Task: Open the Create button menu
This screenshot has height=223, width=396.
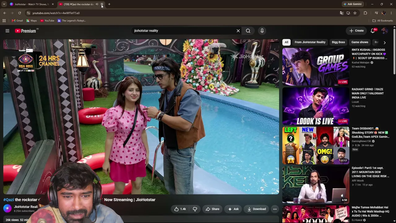Action: 356,31
